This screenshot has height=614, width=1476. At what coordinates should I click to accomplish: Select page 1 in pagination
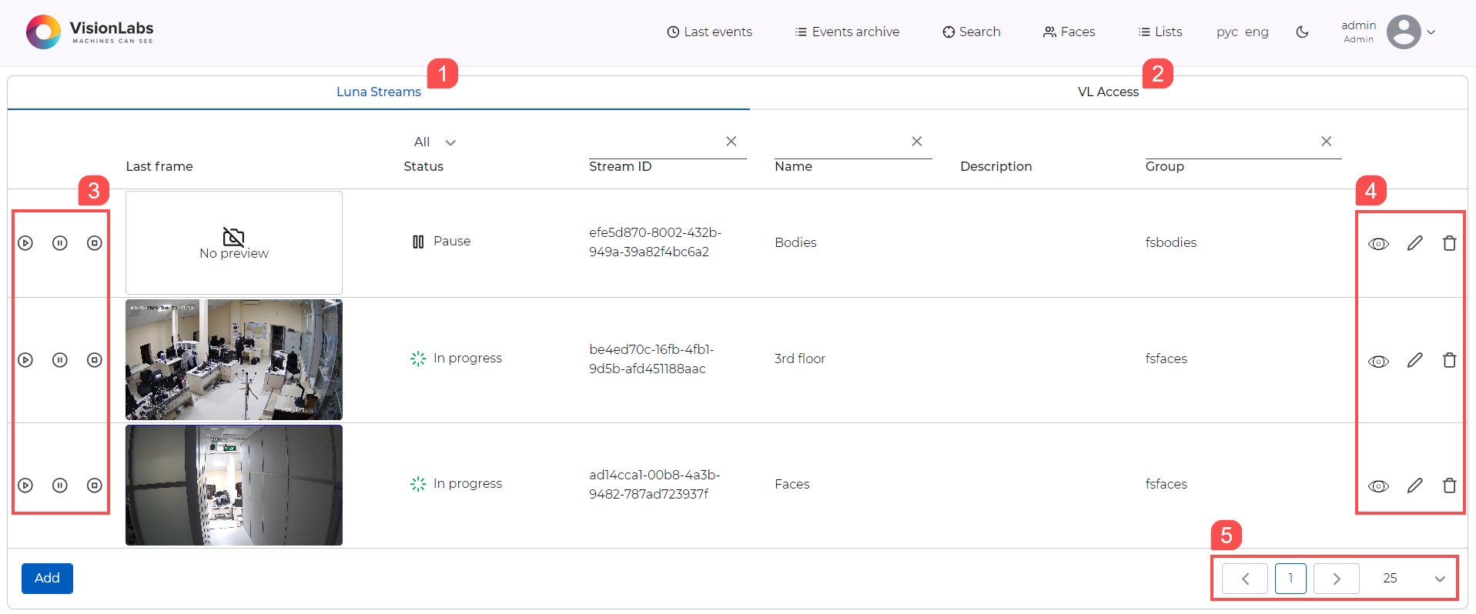pyautogui.click(x=1290, y=579)
